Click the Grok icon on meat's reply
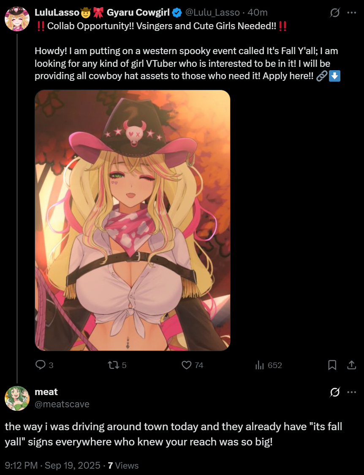Screen dimensions: 364x475 (x=335, y=392)
